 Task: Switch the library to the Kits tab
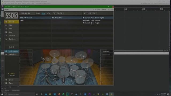coord(43,13)
